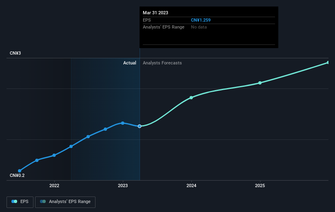This screenshot has width=335, height=212.
Task: Click the 'Actual' section label
Action: [x=129, y=63]
